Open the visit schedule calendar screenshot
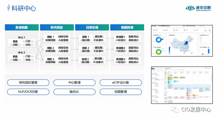This screenshot has width=218, height=119. click(182, 85)
